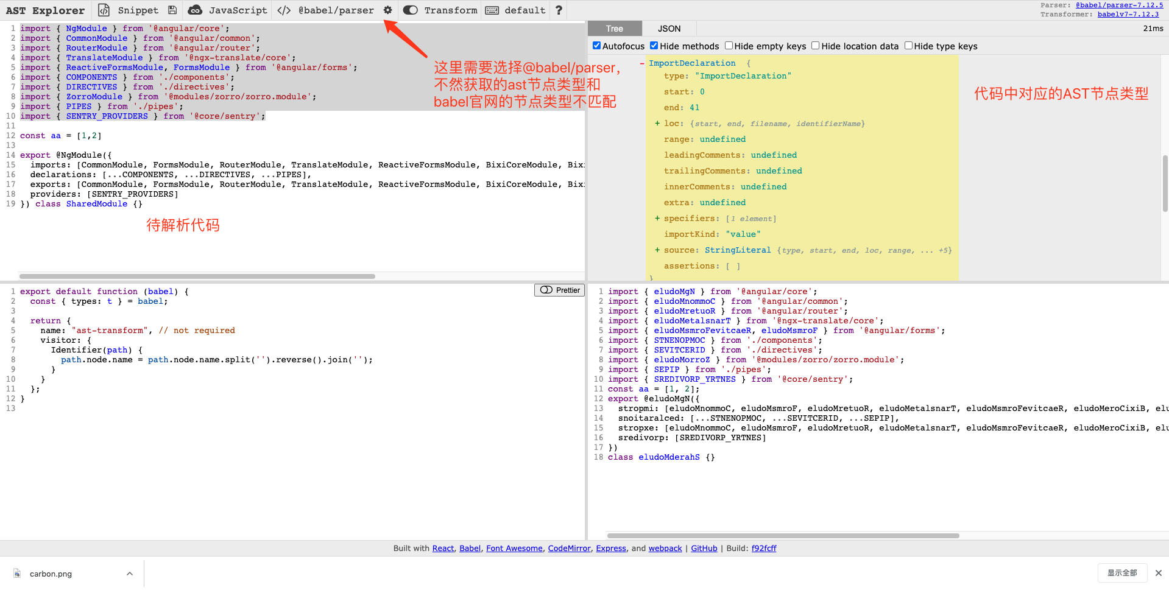Toggle the Transform switch
Screen dimensions: 1169x590
pyautogui.click(x=411, y=10)
